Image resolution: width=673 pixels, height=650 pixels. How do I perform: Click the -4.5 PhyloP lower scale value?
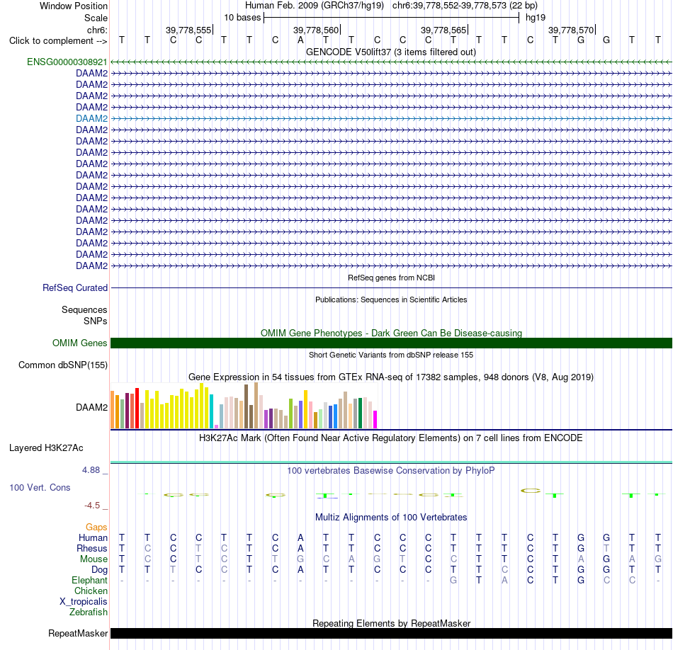[92, 506]
